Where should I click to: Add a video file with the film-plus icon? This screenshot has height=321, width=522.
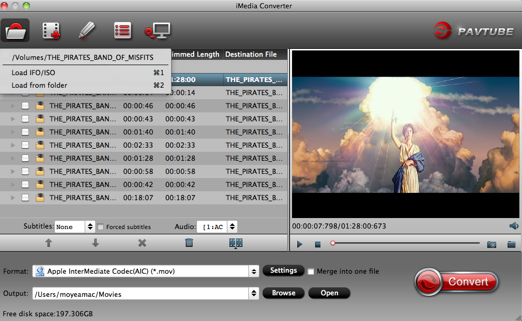[51, 30]
